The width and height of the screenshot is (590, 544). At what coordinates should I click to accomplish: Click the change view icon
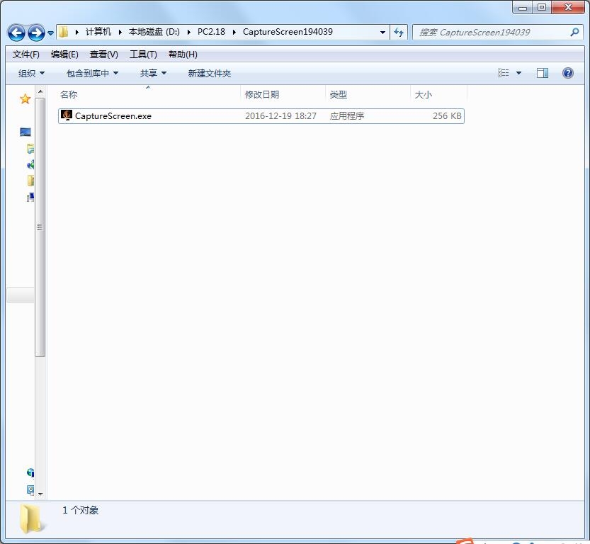pyautogui.click(x=504, y=73)
